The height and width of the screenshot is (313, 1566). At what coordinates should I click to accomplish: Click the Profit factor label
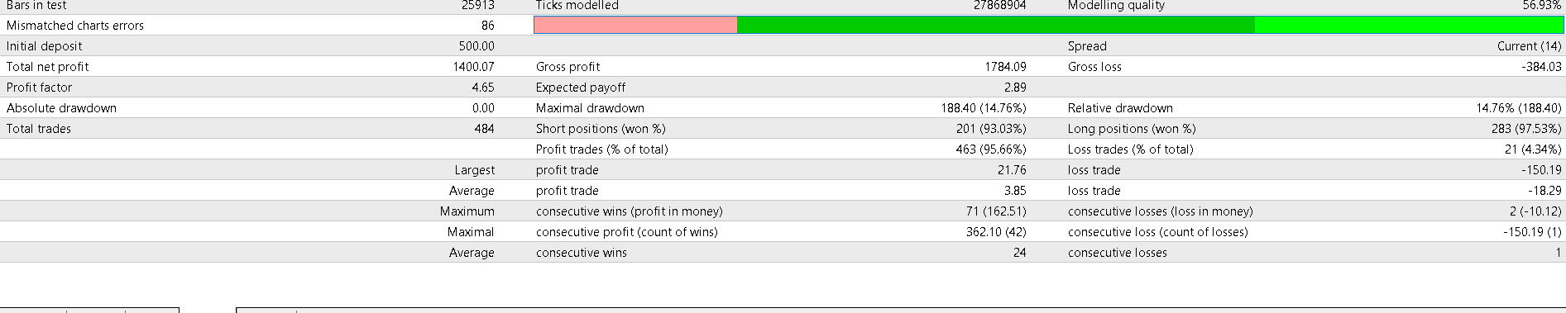point(39,88)
